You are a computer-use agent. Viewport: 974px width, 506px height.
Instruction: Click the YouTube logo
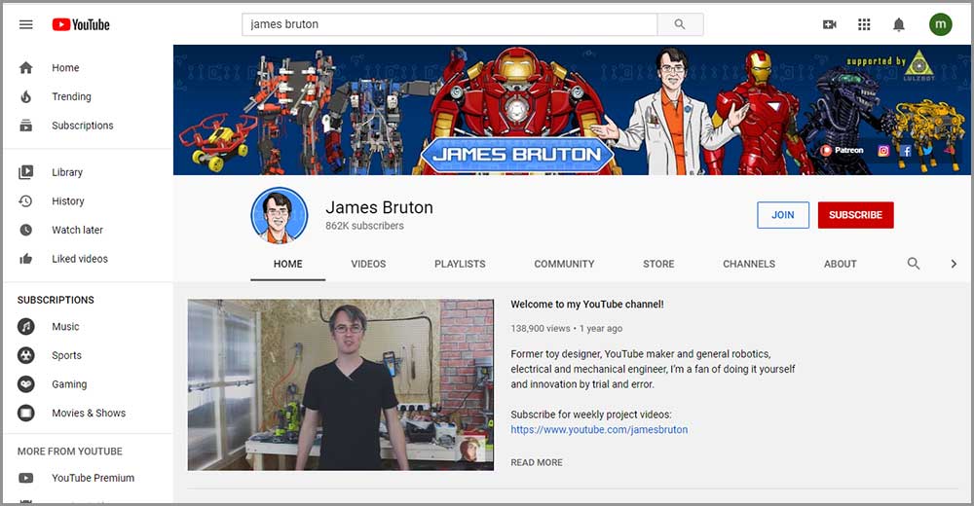point(81,24)
